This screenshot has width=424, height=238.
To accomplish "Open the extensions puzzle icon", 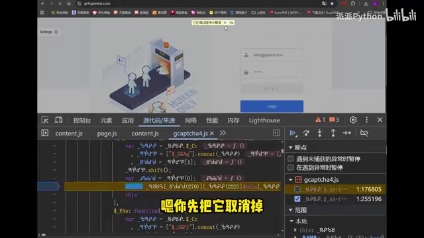I will tap(353, 3).
